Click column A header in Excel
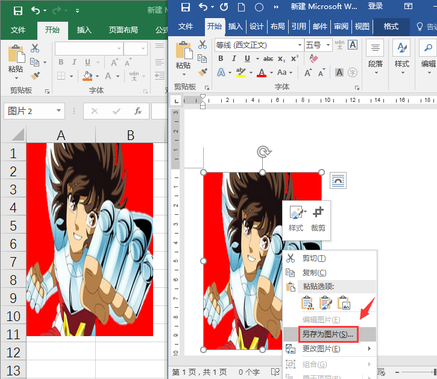Image resolution: width=437 pixels, height=379 pixels. (61, 135)
